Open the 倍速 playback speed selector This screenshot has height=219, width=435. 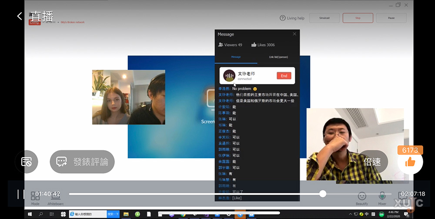tap(372, 162)
